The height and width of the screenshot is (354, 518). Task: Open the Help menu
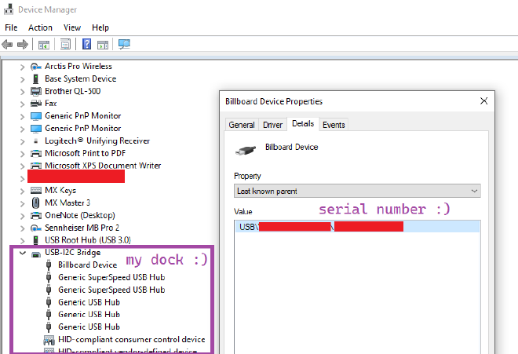pos(100,27)
